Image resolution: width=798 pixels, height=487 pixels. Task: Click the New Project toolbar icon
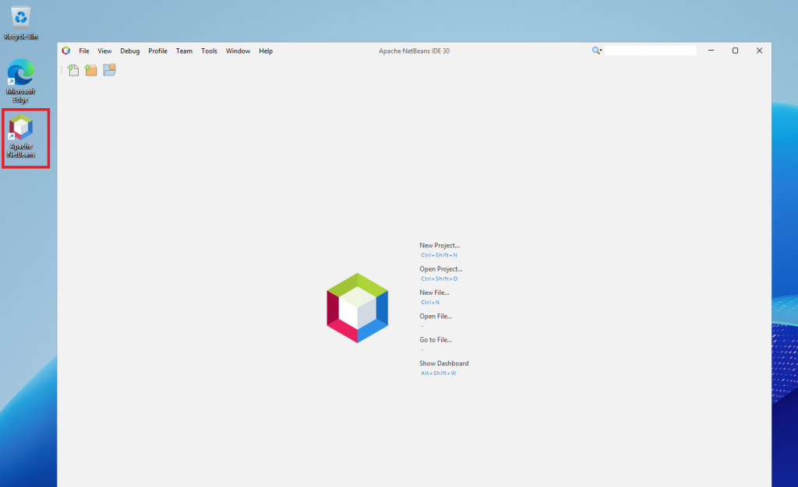(x=90, y=70)
